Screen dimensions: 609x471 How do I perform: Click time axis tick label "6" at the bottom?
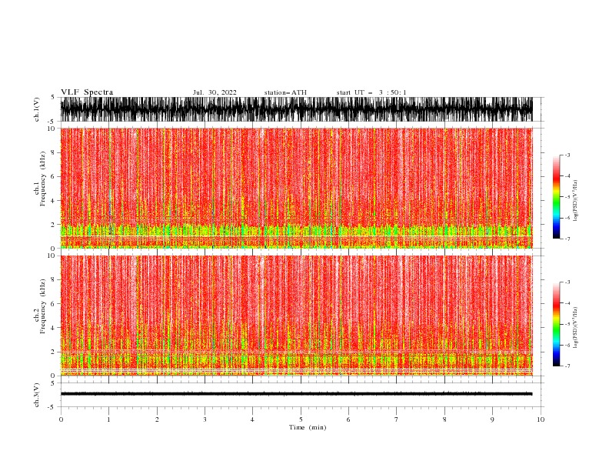click(348, 419)
